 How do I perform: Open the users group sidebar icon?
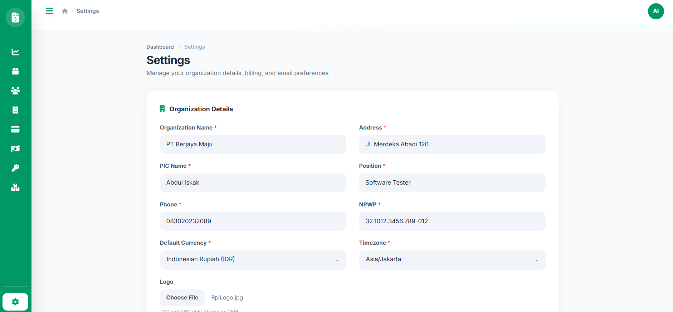pyautogui.click(x=15, y=91)
